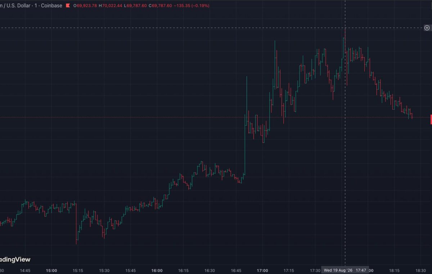Click the 14:45 time axis label
The image size is (432, 274).
point(25,270)
